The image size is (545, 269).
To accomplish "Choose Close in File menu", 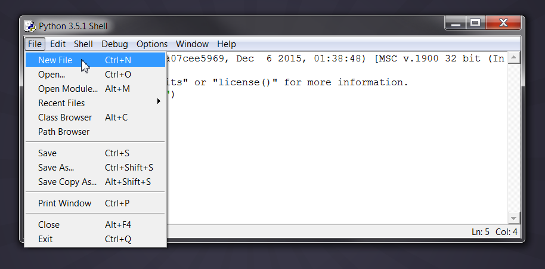I will pos(95,224).
